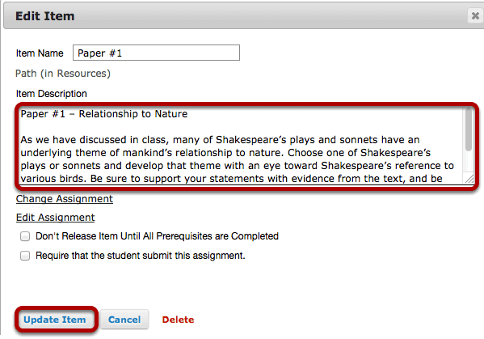The width and height of the screenshot is (484, 339).
Task: Open the Change Assignment link
Action: pos(65,199)
